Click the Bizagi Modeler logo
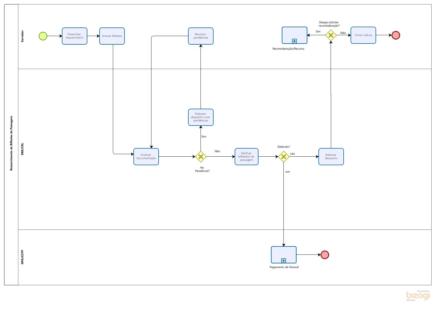436x321 pixels. tap(418, 296)
